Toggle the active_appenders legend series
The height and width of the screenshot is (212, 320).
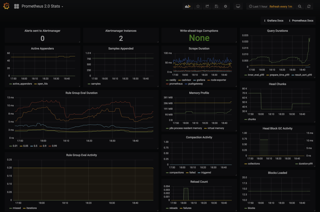tap(22, 84)
